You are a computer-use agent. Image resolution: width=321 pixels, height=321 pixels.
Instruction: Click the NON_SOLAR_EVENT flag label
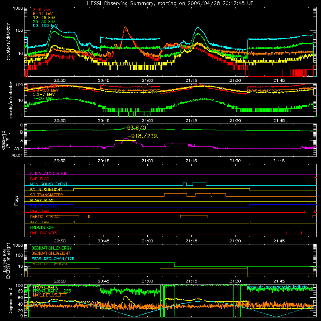tap(49, 184)
